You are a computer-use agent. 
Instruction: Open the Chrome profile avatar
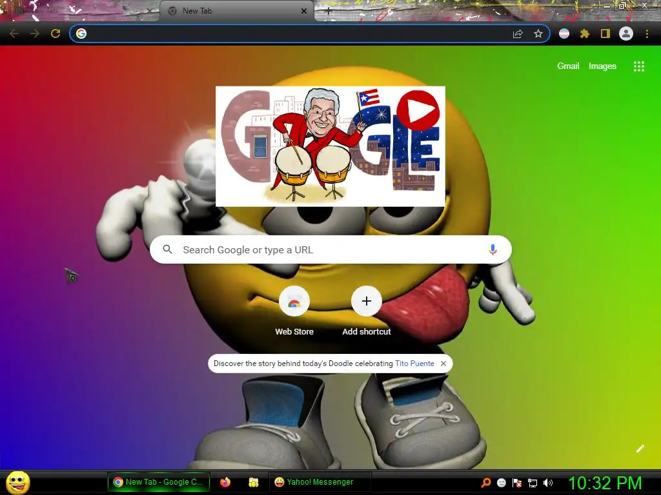click(x=626, y=34)
